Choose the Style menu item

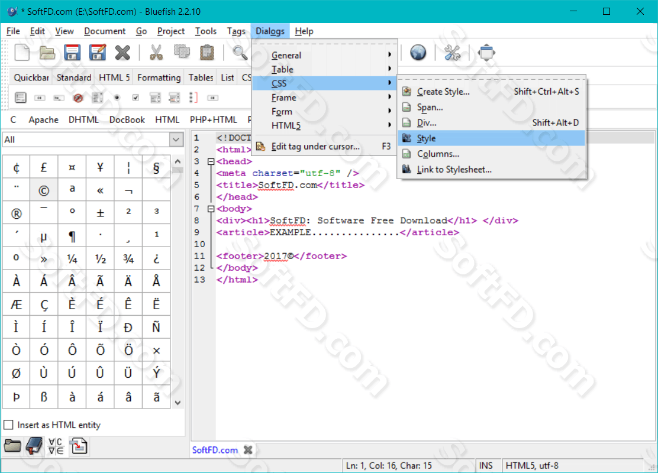pyautogui.click(x=491, y=138)
